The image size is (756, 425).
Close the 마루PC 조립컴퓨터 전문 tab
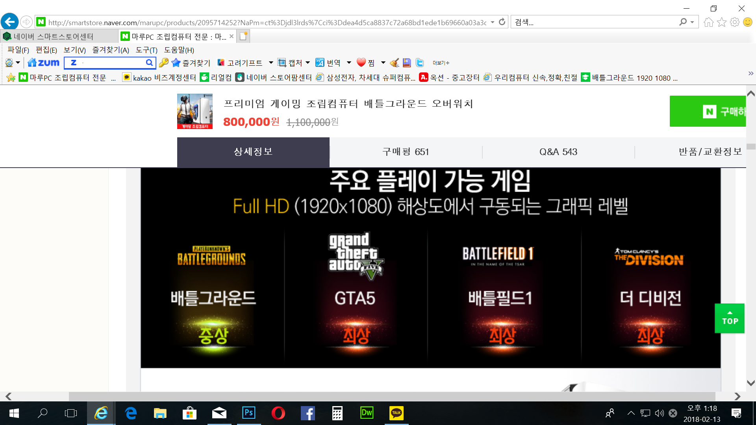(x=232, y=37)
